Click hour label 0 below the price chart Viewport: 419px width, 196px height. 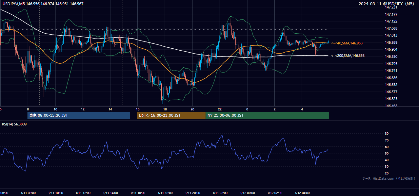[247, 109]
